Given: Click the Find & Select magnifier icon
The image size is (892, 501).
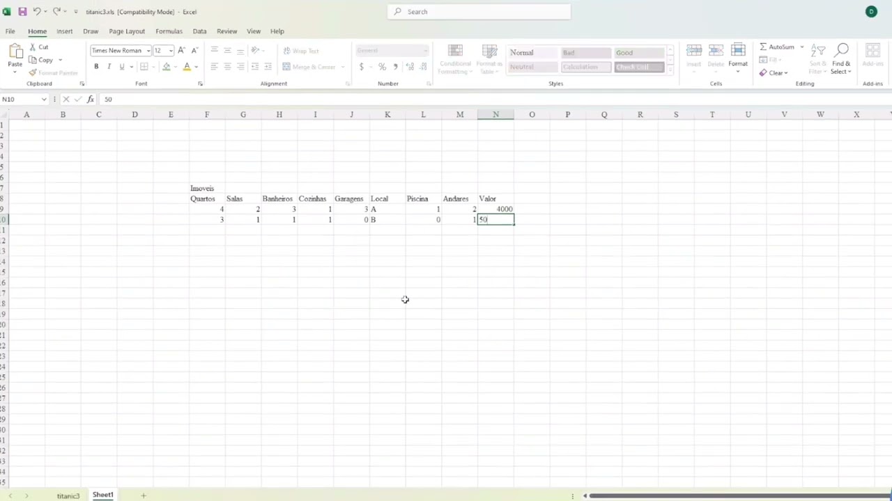Looking at the screenshot, I should [x=842, y=51].
